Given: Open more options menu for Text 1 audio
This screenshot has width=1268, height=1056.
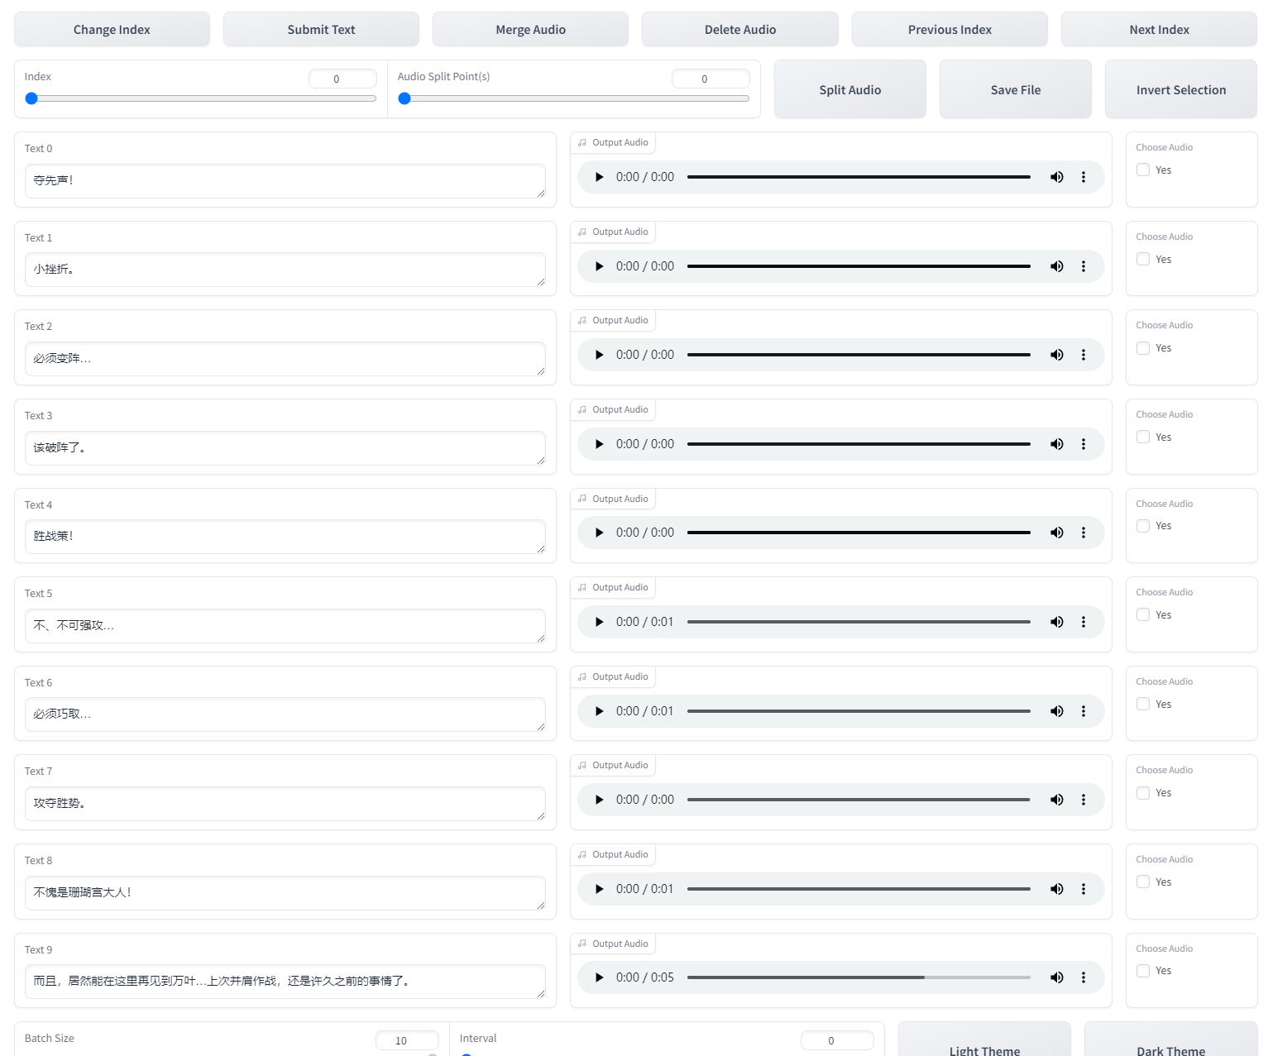Looking at the screenshot, I should click(x=1084, y=266).
